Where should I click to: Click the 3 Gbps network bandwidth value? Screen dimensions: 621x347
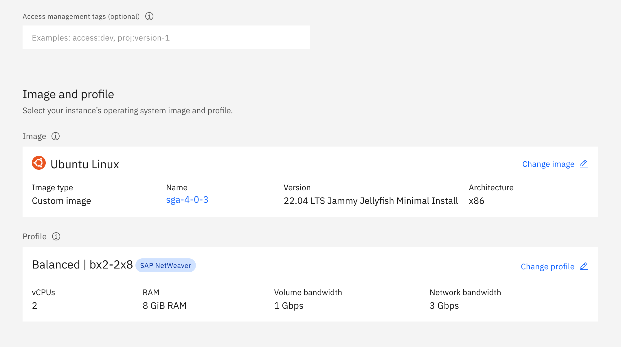coord(444,305)
